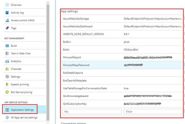Viewport: 185px width, 124px height.
Task: Open All App service settings
Action: point(24,117)
